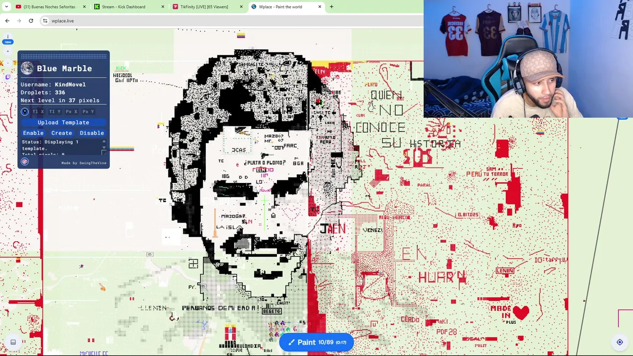Viewport: 633px width, 356px height.
Task: Grab the dotted drag bar of Blue Marble panel
Action: [x=63, y=56]
